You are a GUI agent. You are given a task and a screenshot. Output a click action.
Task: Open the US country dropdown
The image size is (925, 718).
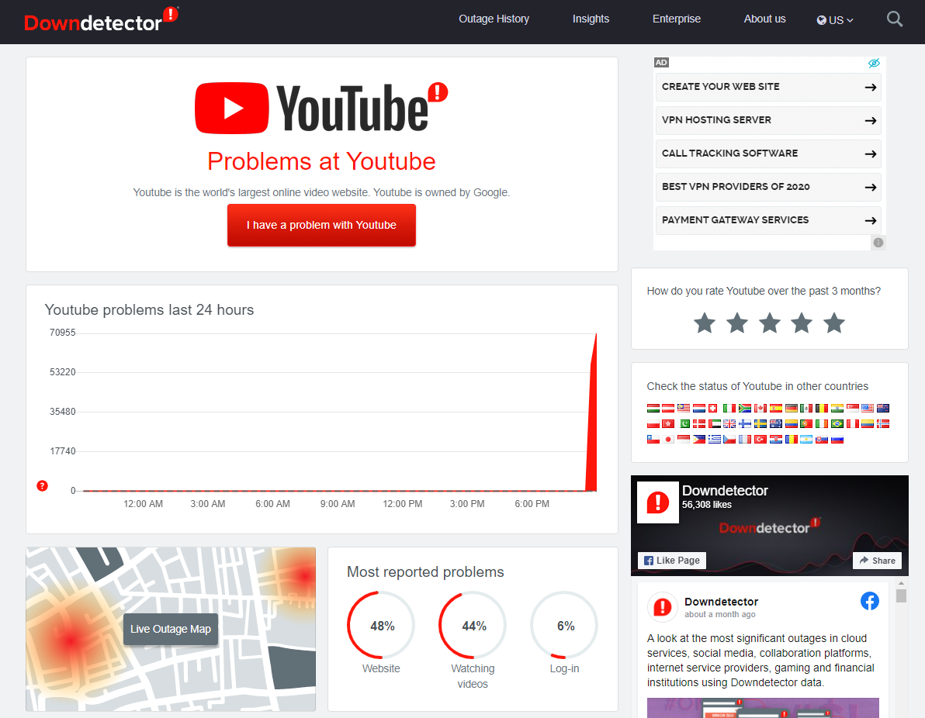click(835, 20)
